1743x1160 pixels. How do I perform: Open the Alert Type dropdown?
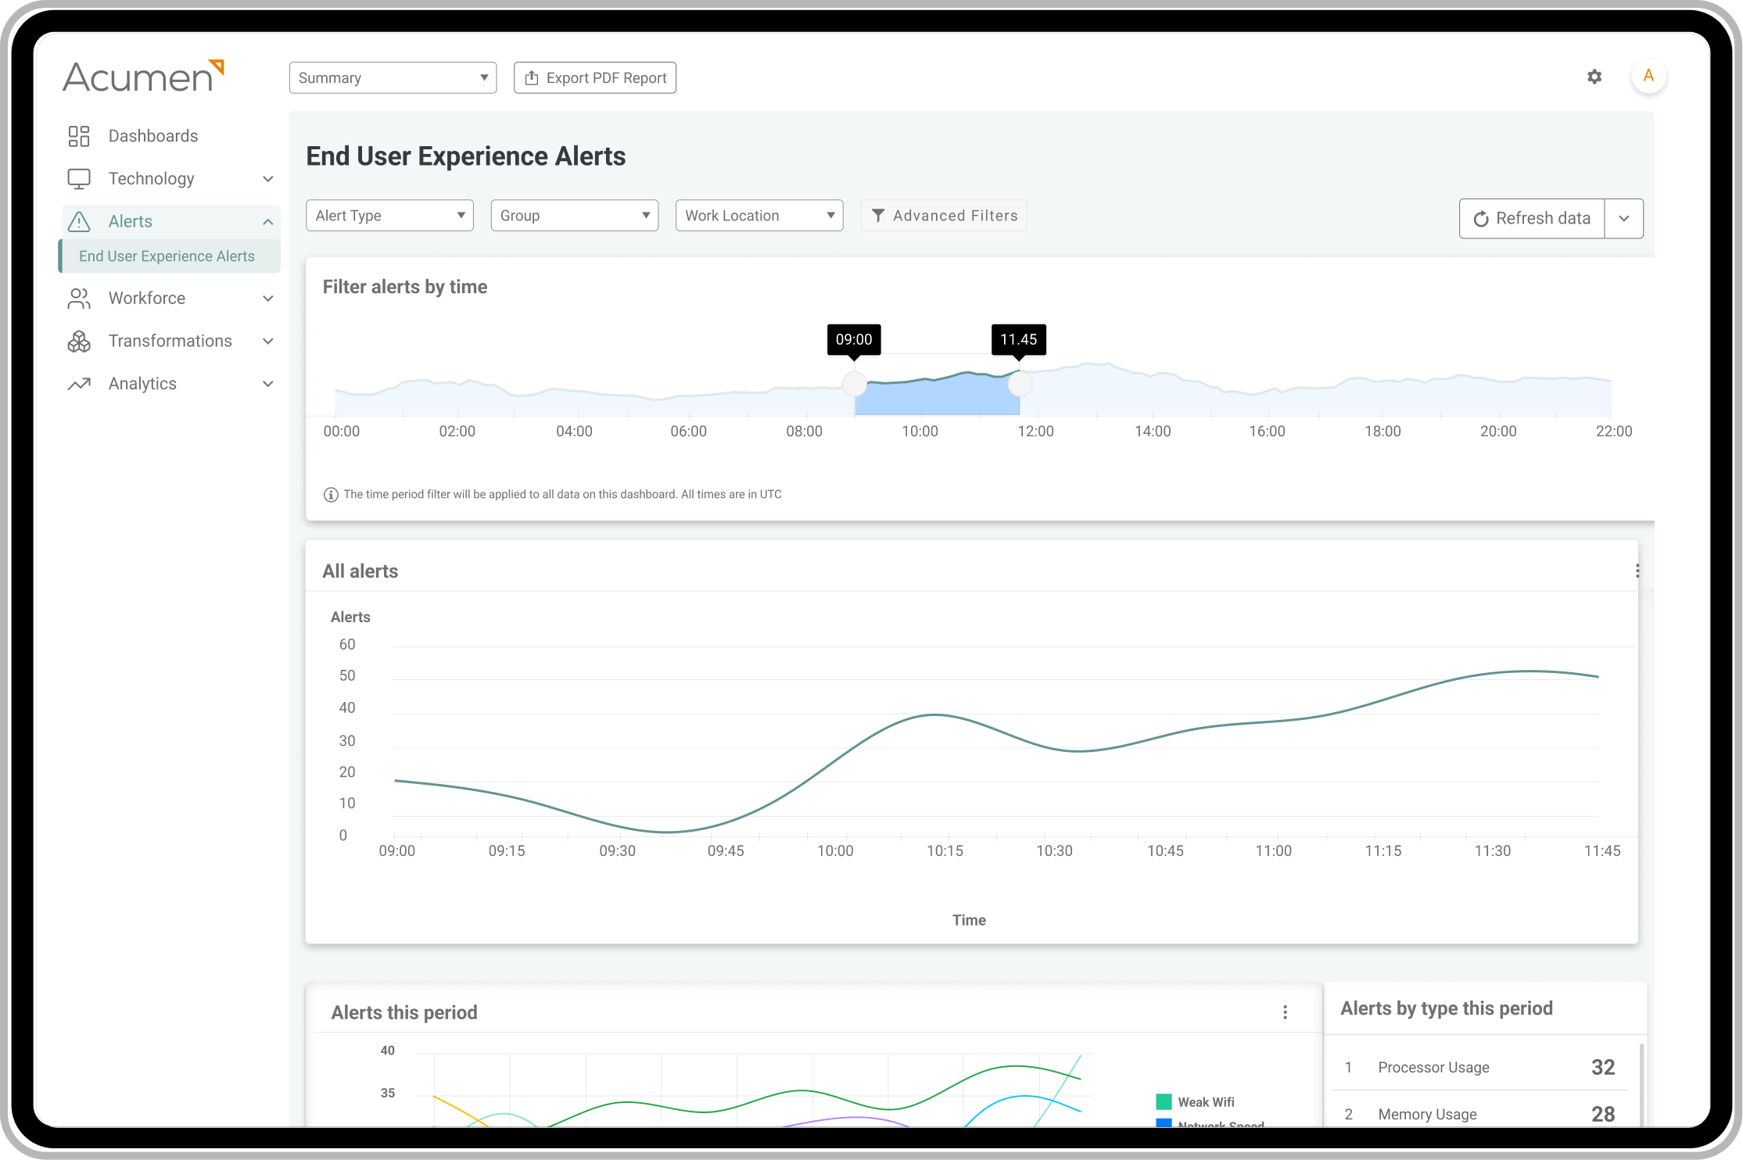click(389, 216)
